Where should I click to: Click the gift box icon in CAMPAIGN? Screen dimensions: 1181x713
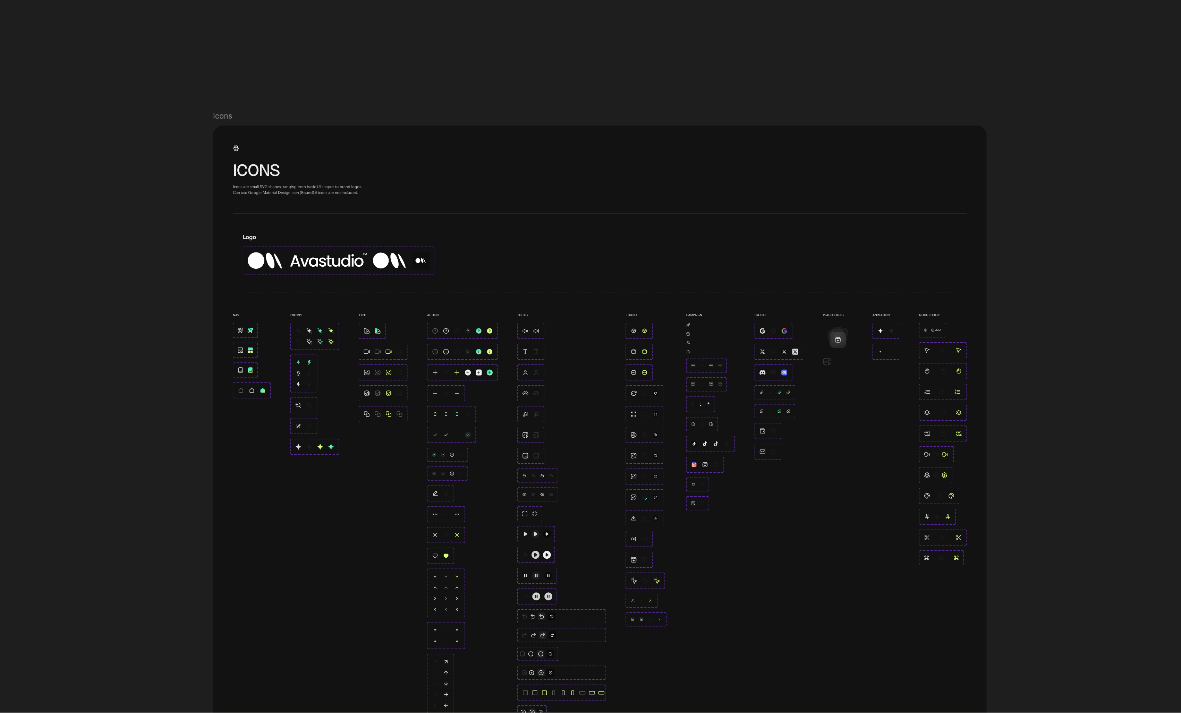(x=688, y=334)
